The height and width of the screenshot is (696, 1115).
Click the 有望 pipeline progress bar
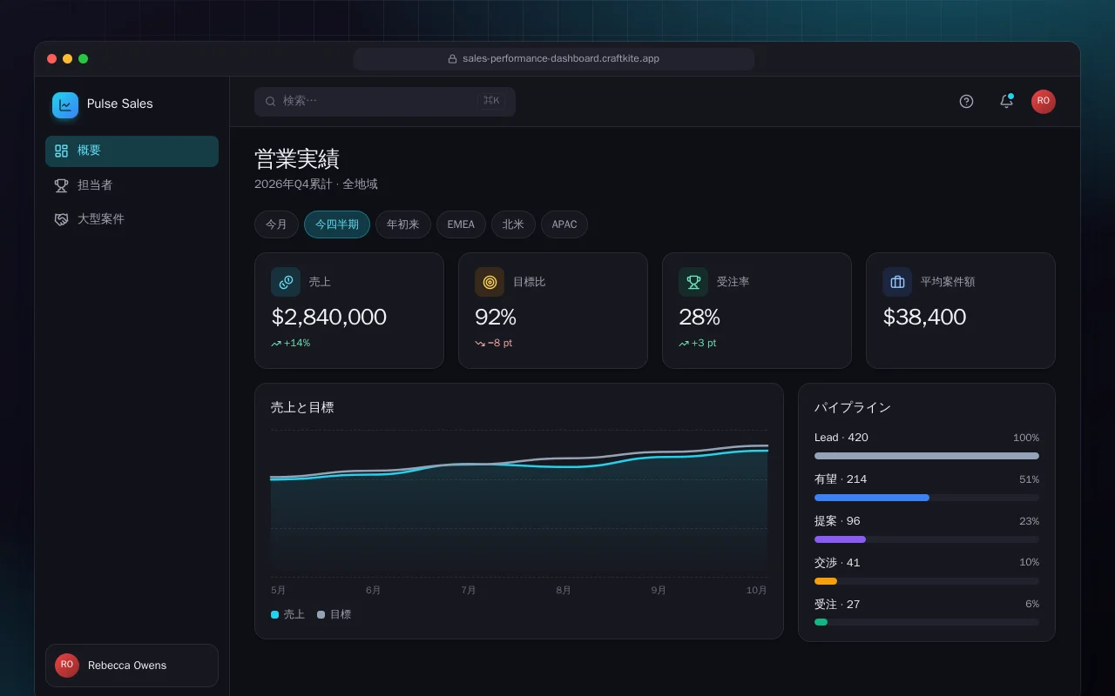pyautogui.click(x=927, y=498)
